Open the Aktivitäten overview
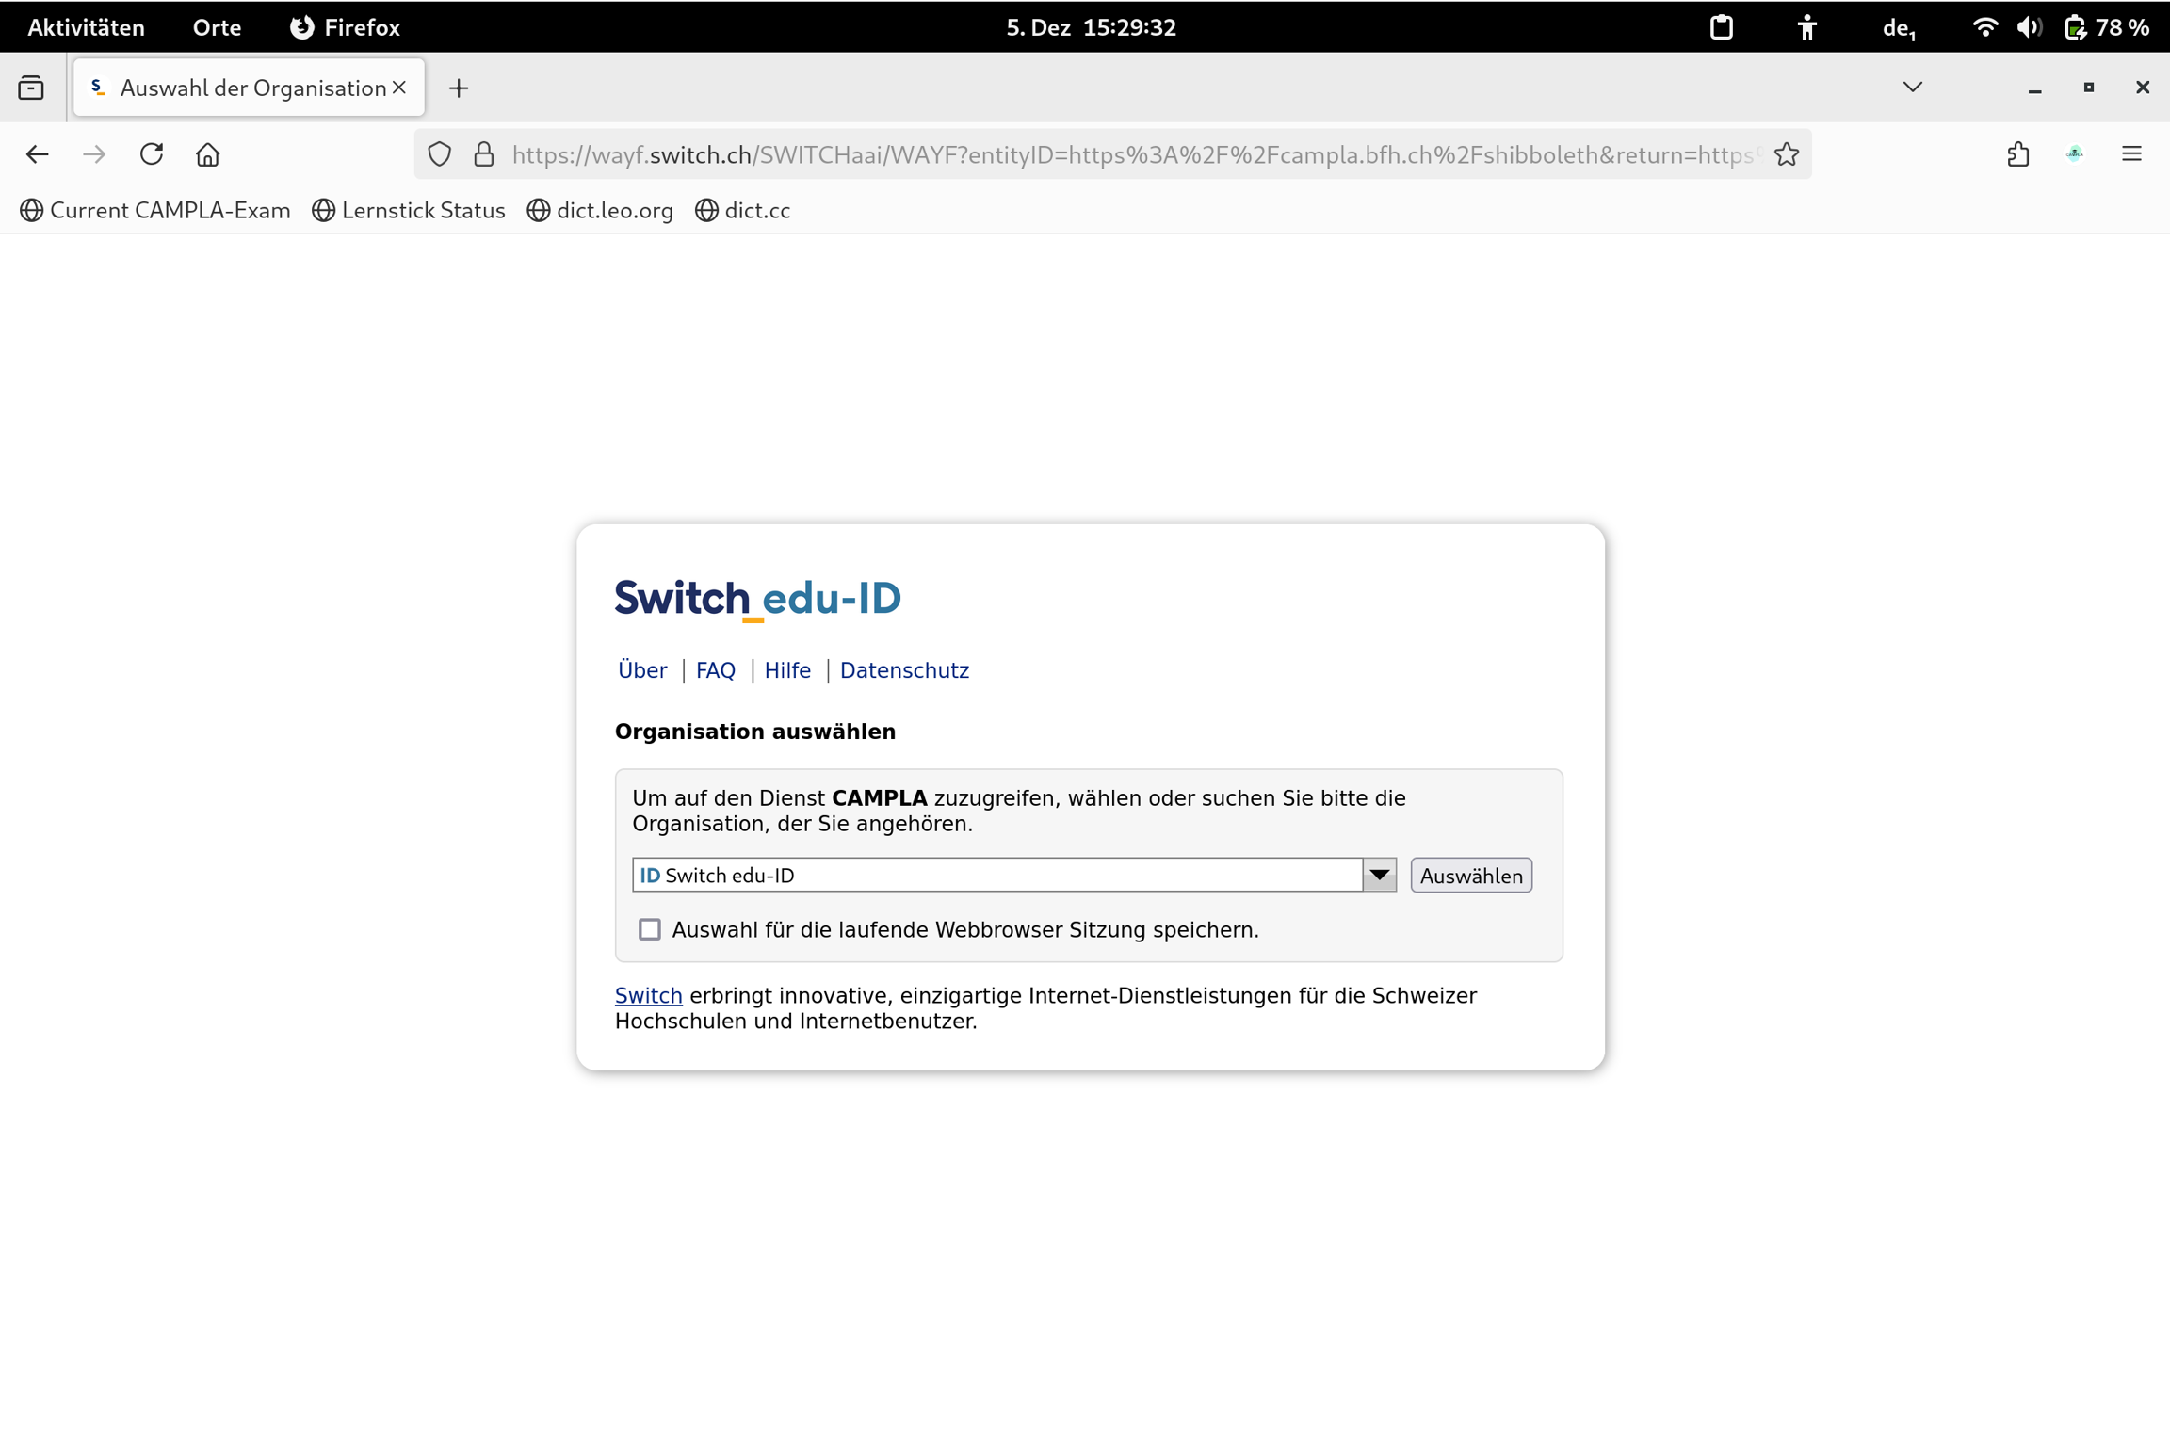Image resolution: width=2170 pixels, height=1448 pixels. click(x=86, y=27)
